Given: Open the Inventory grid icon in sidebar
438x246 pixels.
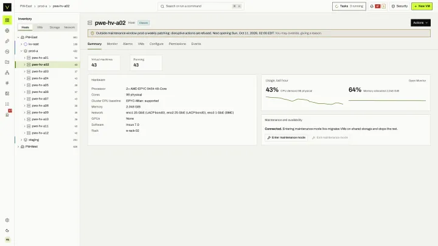Looking at the screenshot, I should (x=7, y=20).
